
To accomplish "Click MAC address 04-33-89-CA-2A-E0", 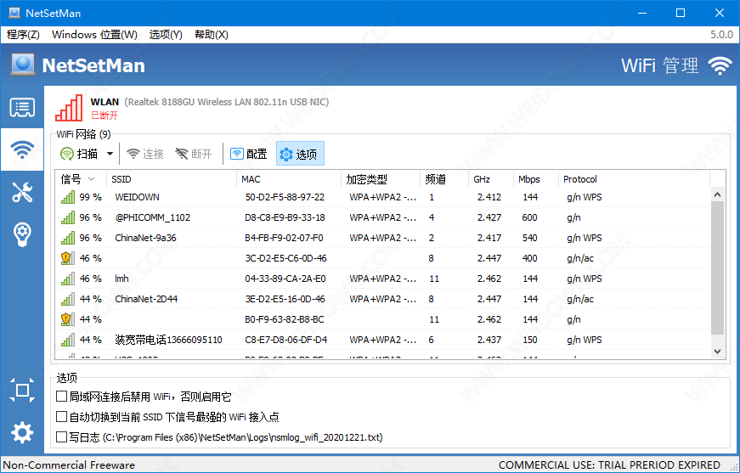I will tap(285, 279).
